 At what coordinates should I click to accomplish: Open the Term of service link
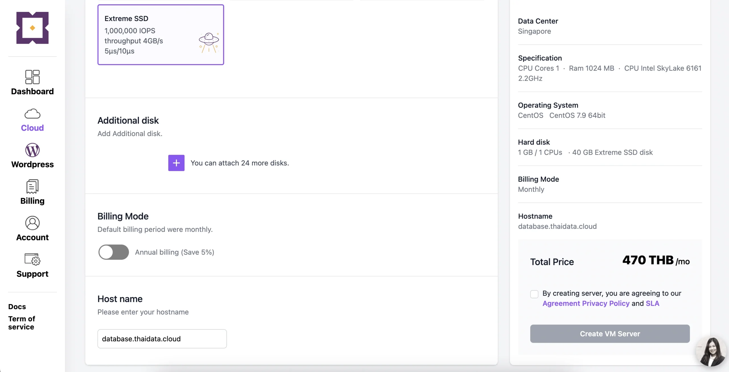(x=22, y=323)
